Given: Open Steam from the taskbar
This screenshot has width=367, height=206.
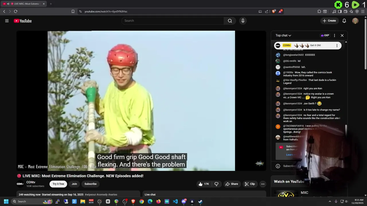Looking at the screenshot, I should pyautogui.click(x=200, y=201).
